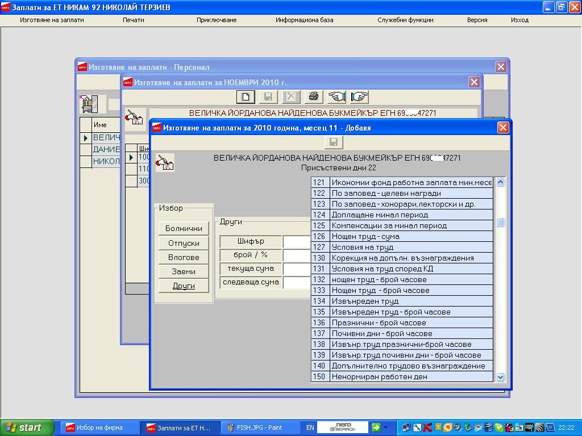
Task: Click the следваща сума input field
Action: click(297, 282)
